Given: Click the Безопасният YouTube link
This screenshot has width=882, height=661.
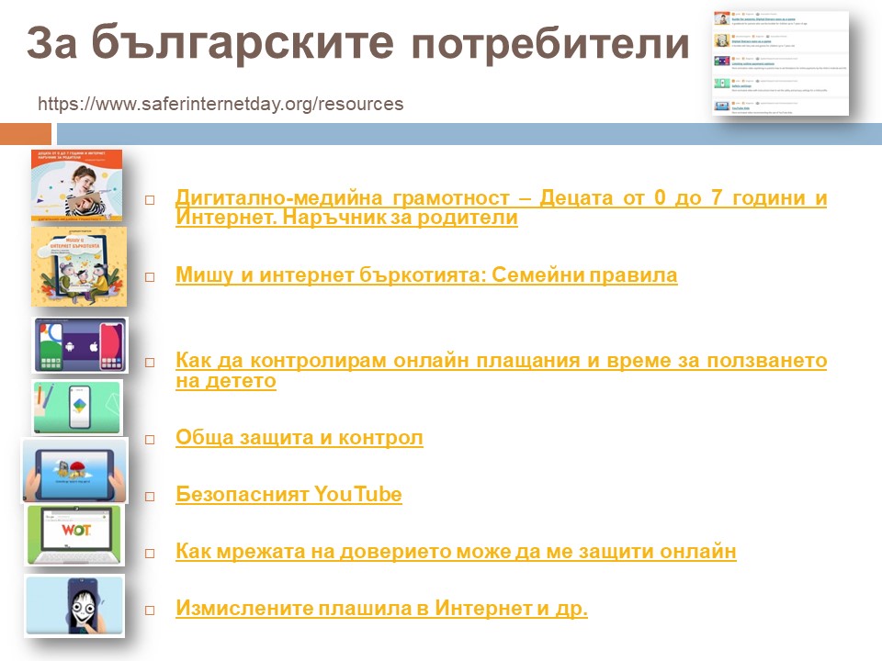Looking at the screenshot, I should click(x=288, y=494).
